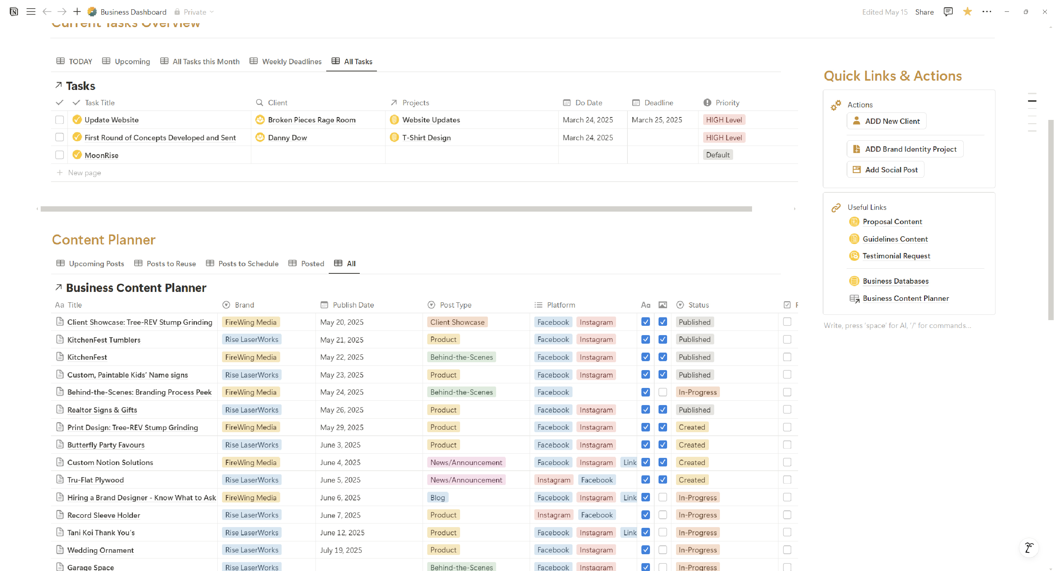Open the three-dot page options menu
This screenshot has width=1054, height=571.
pyautogui.click(x=987, y=12)
